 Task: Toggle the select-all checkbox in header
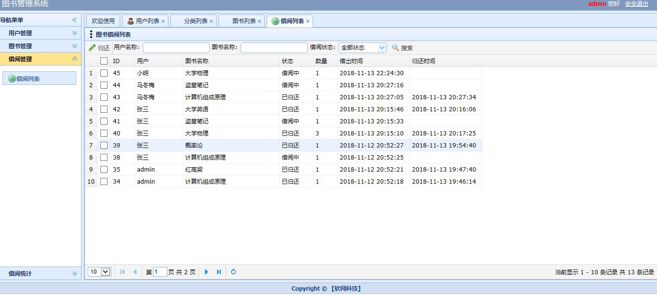tap(104, 61)
